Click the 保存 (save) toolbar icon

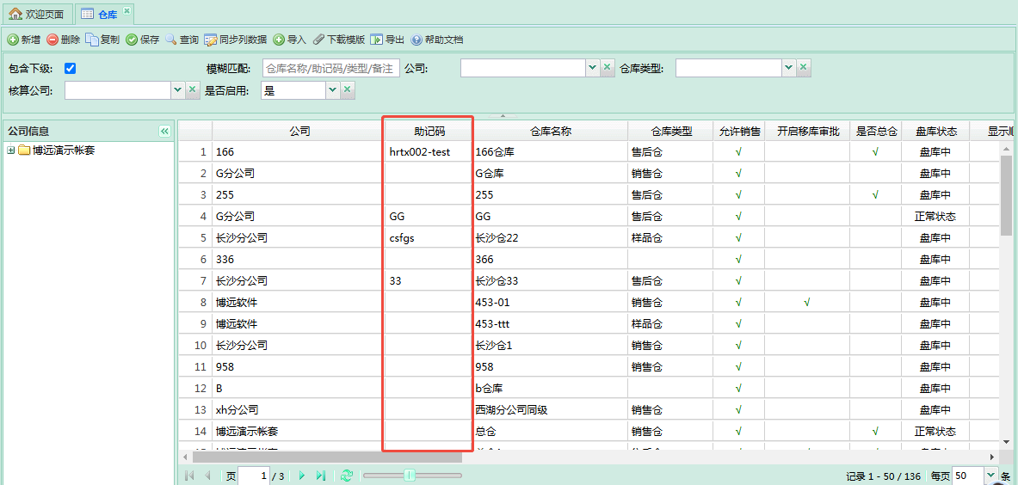click(132, 40)
